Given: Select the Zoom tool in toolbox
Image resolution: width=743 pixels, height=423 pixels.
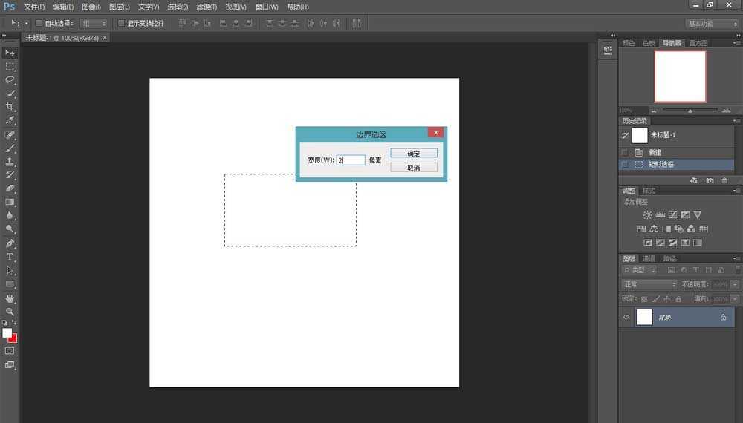Looking at the screenshot, I should [x=10, y=312].
